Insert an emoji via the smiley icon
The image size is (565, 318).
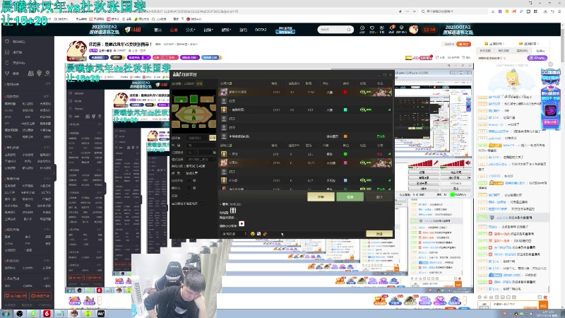tap(253, 234)
